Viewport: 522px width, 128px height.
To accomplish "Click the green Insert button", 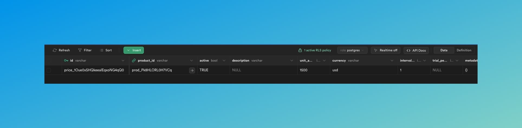I will click(x=134, y=50).
